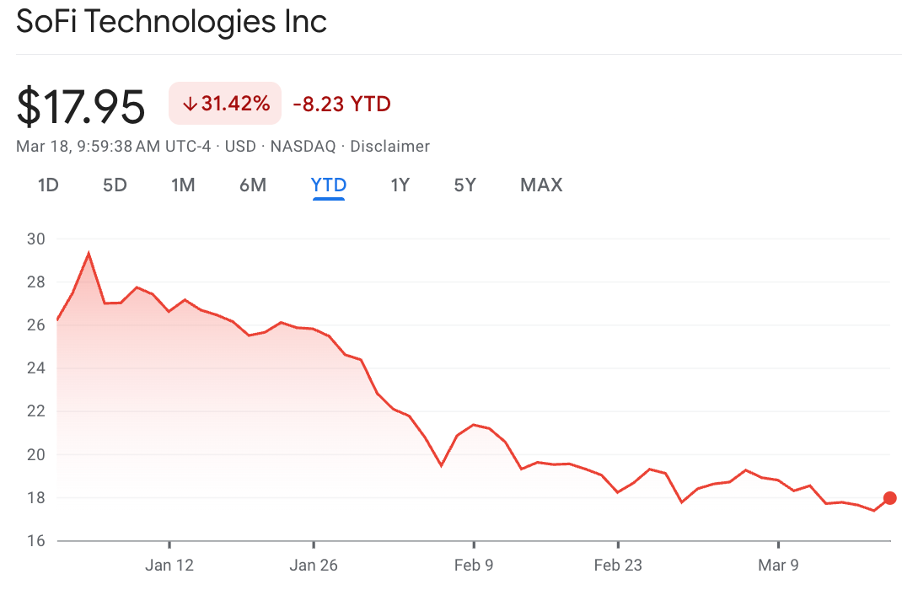This screenshot has width=902, height=590.
Task: Click the -8.23 YTD change text
Action: tap(341, 104)
